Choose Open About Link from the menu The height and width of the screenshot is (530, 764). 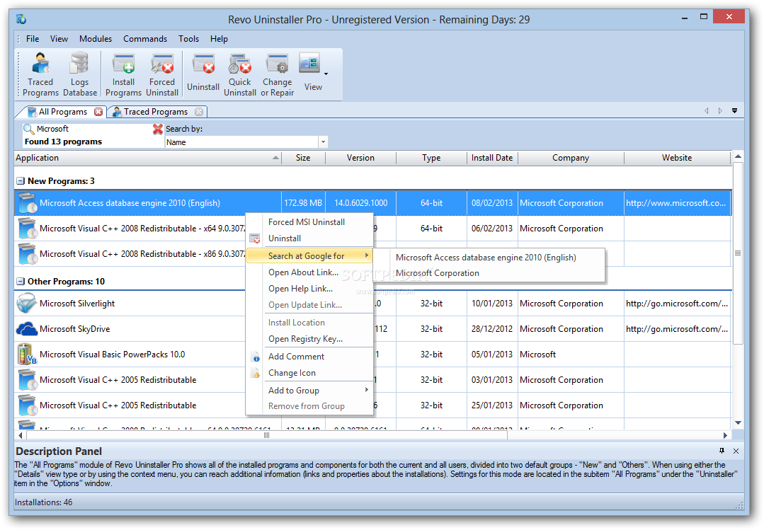[303, 272]
